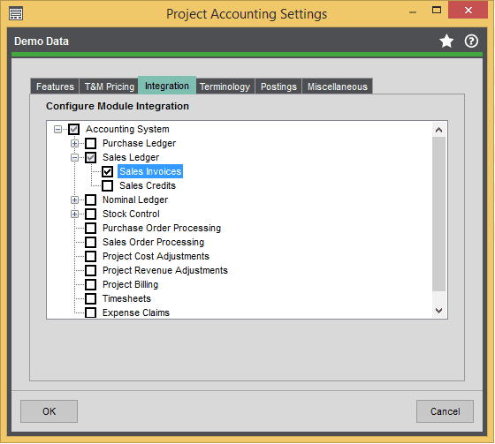Image resolution: width=495 pixels, height=444 pixels.
Task: Confirm settings with OK button
Action: click(49, 411)
